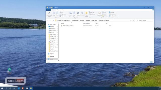Screen dimensions: 161x90
Task: Click the taskbar Search icon
Action: (6, 88)
